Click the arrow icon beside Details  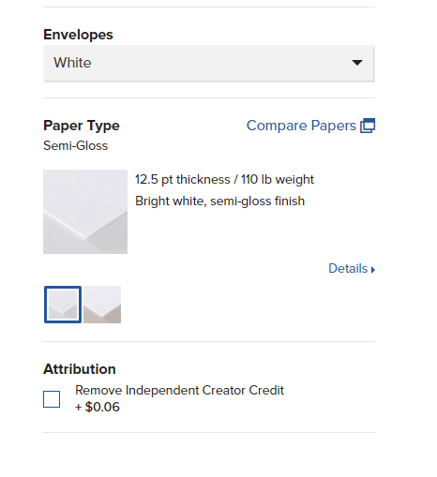(373, 270)
